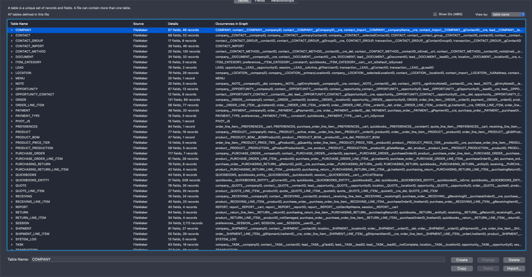This screenshot has height=277, width=532.
Task: Select the PURCHASE_ORDER_LINE_ITEM table name
Action: click(39, 159)
